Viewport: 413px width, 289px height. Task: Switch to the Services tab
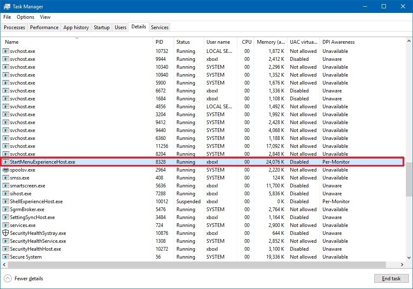(x=160, y=27)
